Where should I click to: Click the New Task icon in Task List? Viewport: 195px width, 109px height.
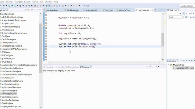coord(177,13)
